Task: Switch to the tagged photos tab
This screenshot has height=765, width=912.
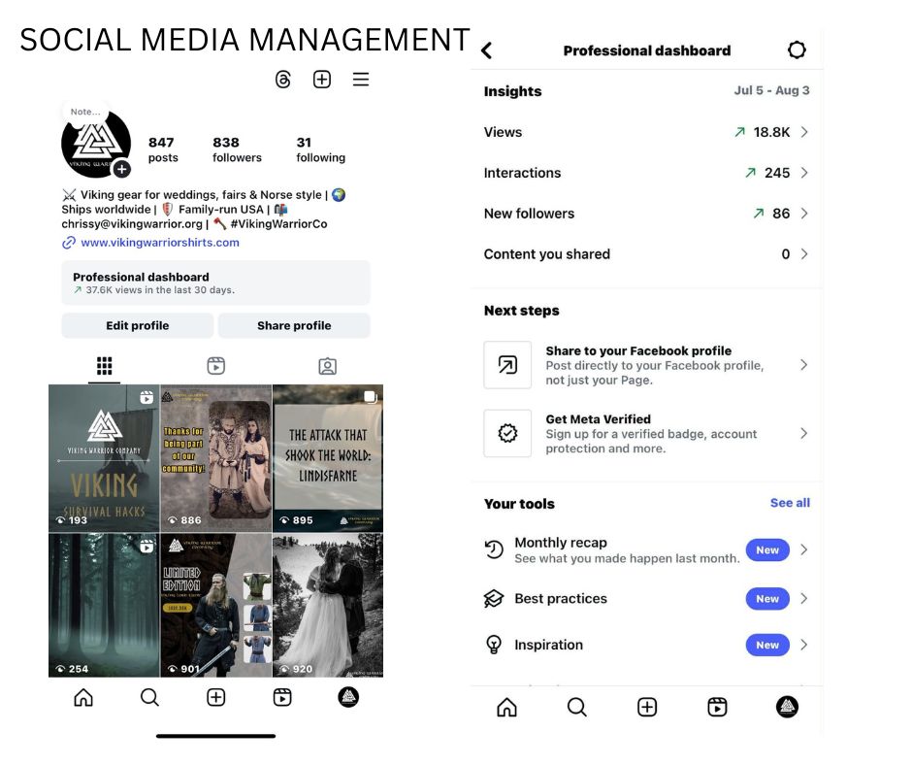Action: (x=328, y=366)
